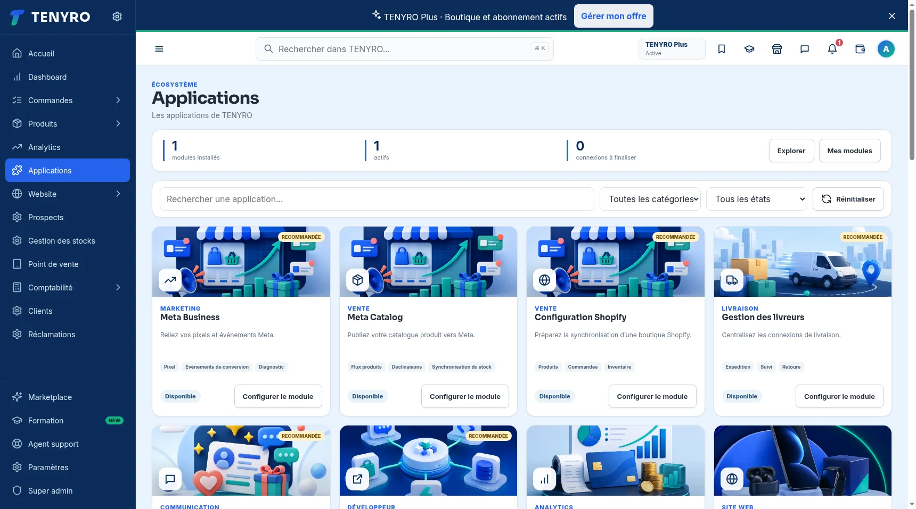This screenshot has height=509, width=916.
Task: Click the Explorer button
Action: tap(791, 151)
